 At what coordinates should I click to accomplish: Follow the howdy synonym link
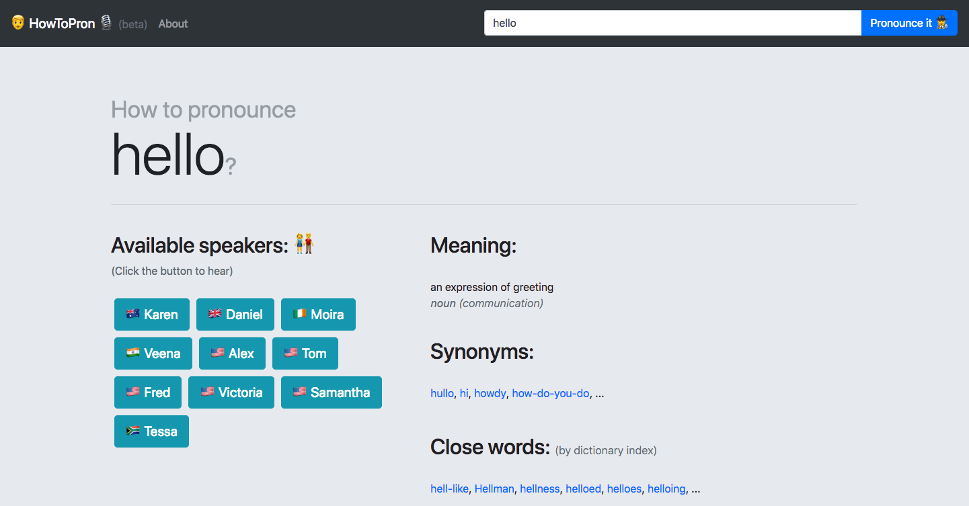click(x=490, y=393)
